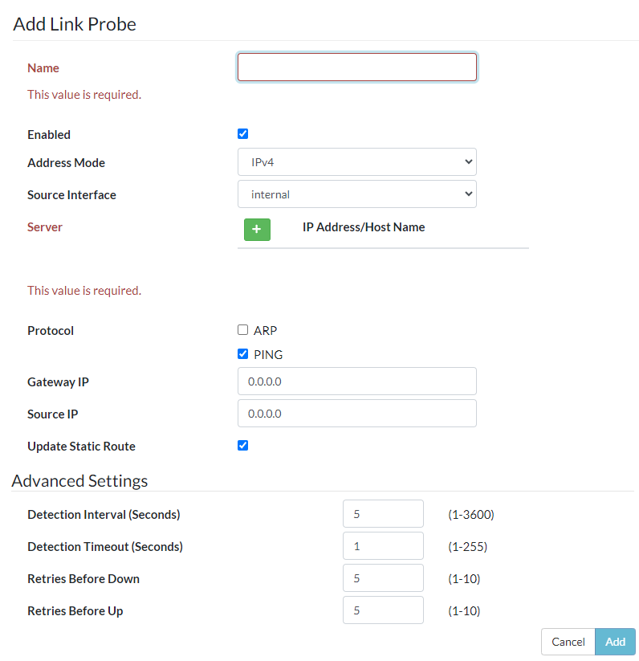Click the ARP protocol label

click(x=265, y=330)
